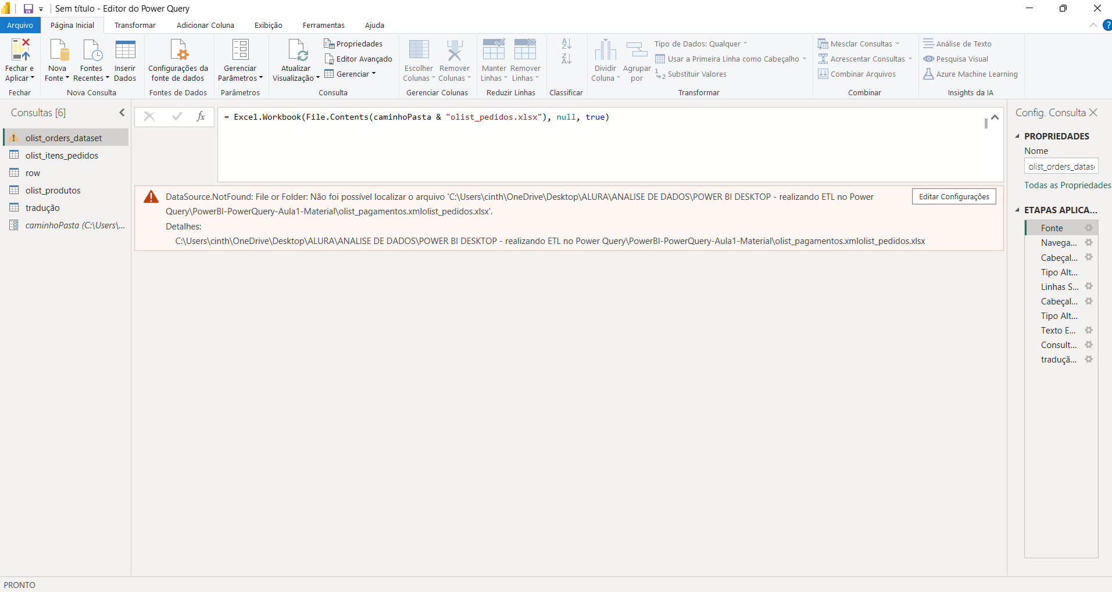Click the Remover Colunas icon

(x=455, y=50)
